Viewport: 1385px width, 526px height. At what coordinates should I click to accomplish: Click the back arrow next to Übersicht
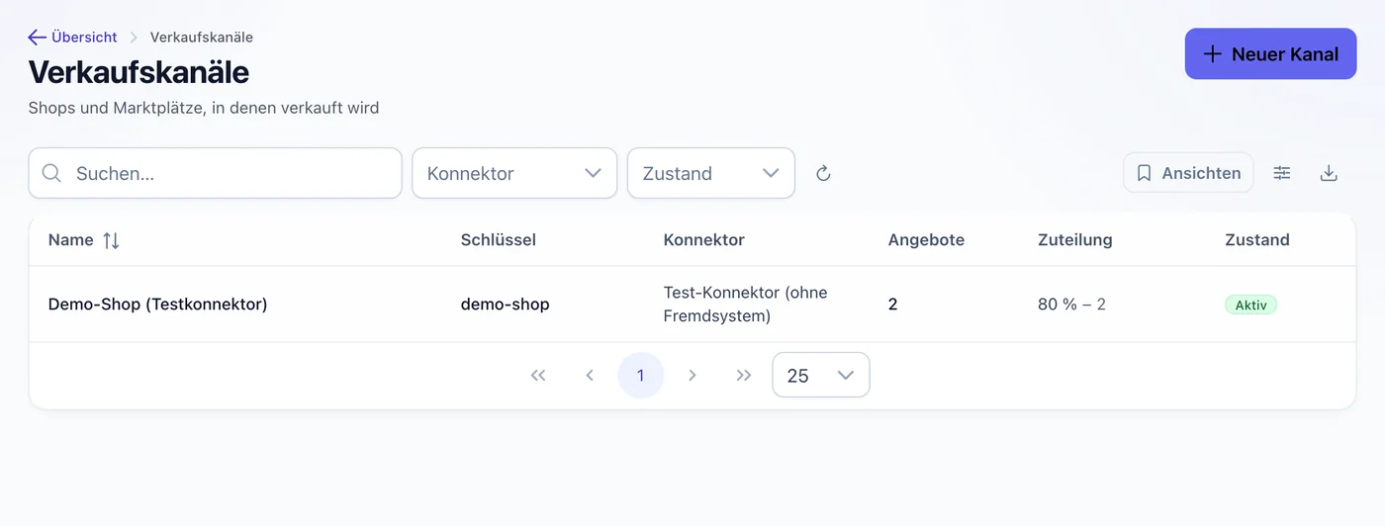38,38
